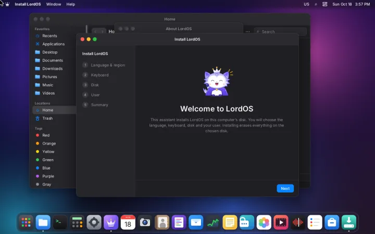Open the Music folder in the sidebar
The height and width of the screenshot is (234, 375).
point(54,85)
